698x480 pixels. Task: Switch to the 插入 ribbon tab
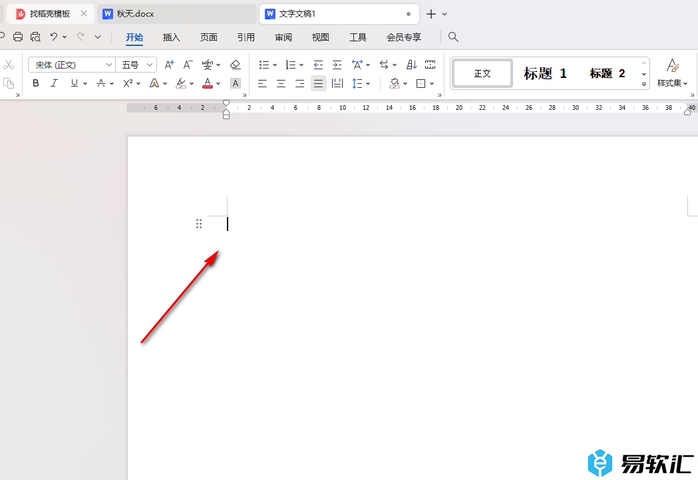coord(172,37)
